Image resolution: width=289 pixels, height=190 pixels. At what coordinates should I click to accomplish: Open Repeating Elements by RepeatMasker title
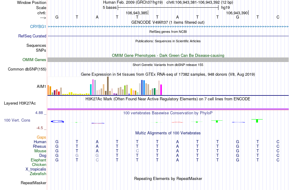coord(168,178)
